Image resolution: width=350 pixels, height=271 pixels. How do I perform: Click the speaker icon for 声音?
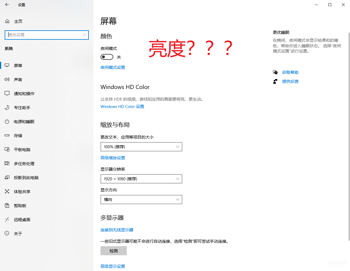pyautogui.click(x=7, y=79)
